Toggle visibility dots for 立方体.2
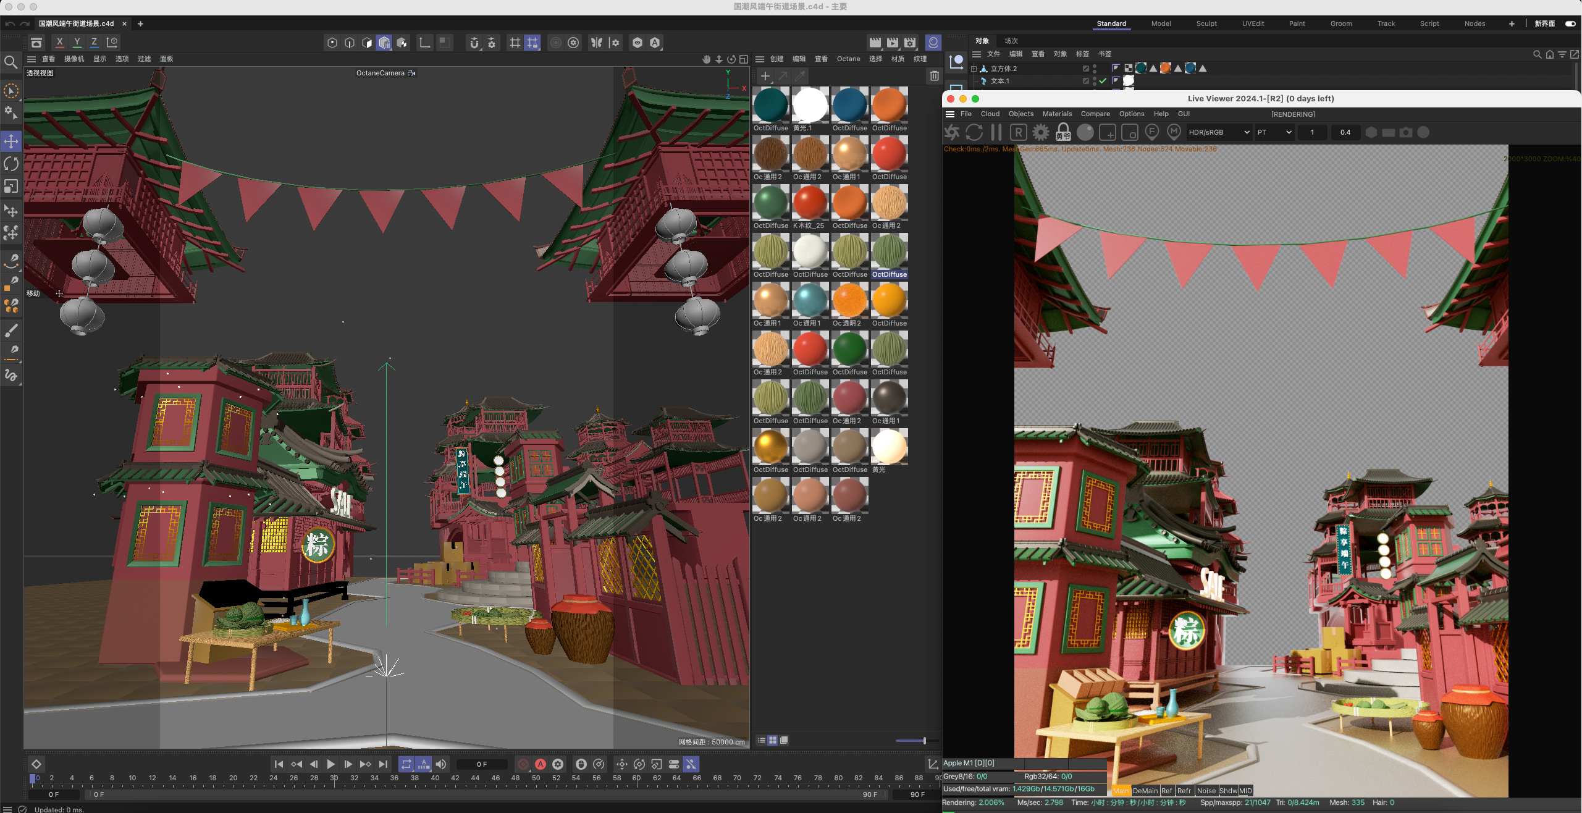This screenshot has width=1582, height=813. [x=1095, y=68]
